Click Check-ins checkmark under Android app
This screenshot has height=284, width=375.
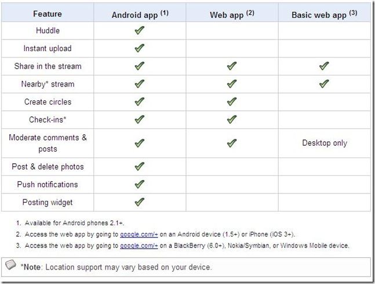click(x=140, y=120)
